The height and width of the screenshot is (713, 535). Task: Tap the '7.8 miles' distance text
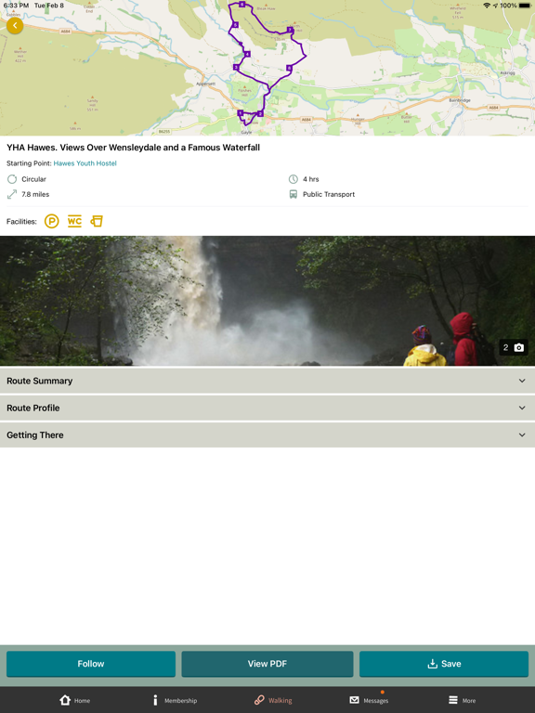[35, 195]
